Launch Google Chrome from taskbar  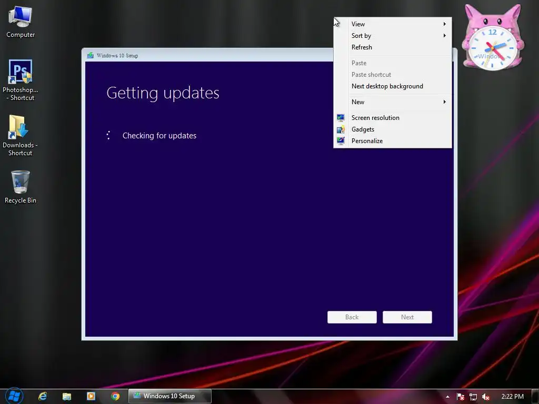tap(115, 397)
